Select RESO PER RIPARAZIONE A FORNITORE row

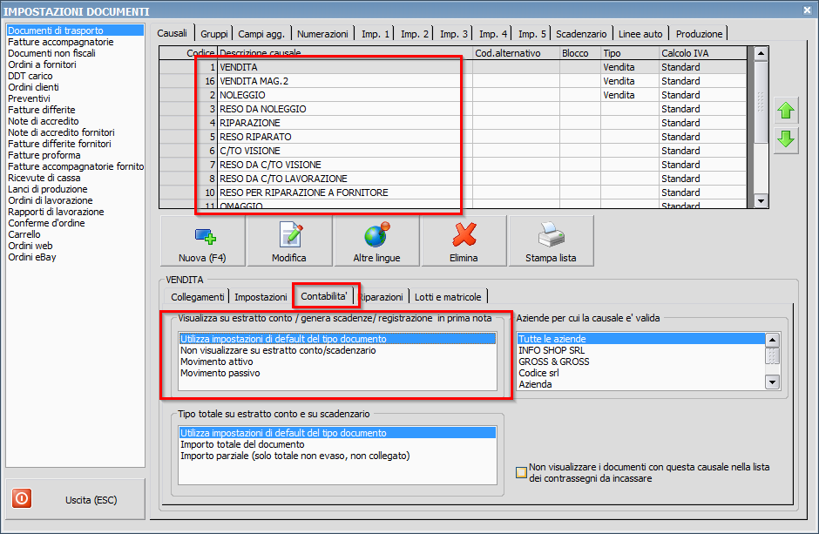pyautogui.click(x=453, y=193)
